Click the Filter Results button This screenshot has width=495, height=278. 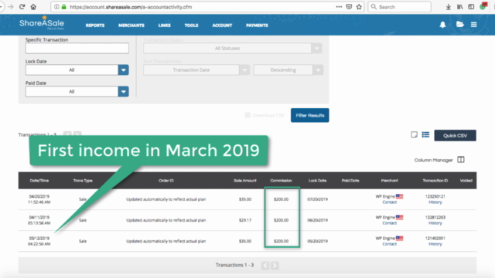click(309, 115)
